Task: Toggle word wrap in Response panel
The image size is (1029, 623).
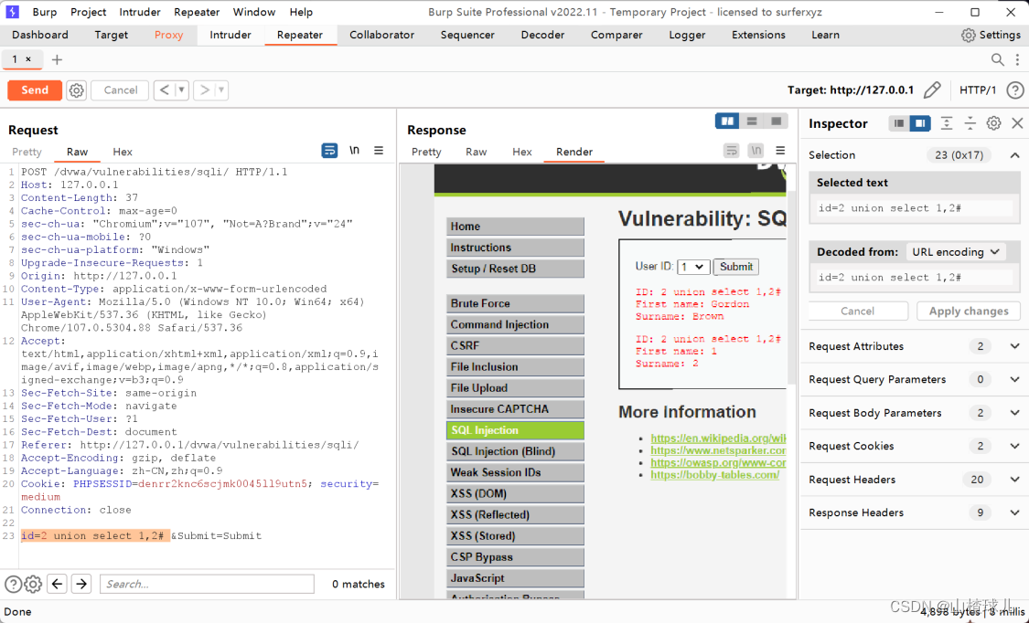Action: tap(731, 151)
